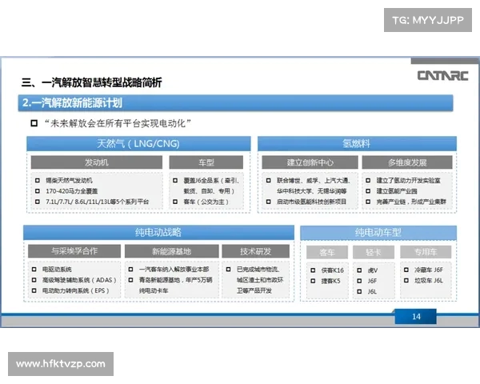
Task: Click the gray '多维度发展' label
Action: [x=407, y=162]
